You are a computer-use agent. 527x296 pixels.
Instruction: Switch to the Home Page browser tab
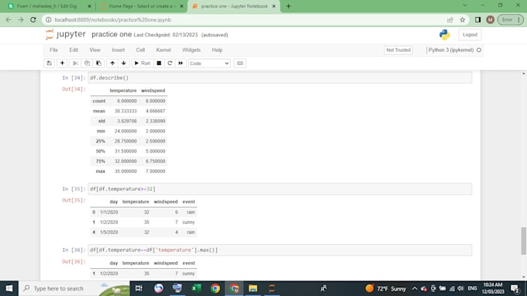coord(142,6)
